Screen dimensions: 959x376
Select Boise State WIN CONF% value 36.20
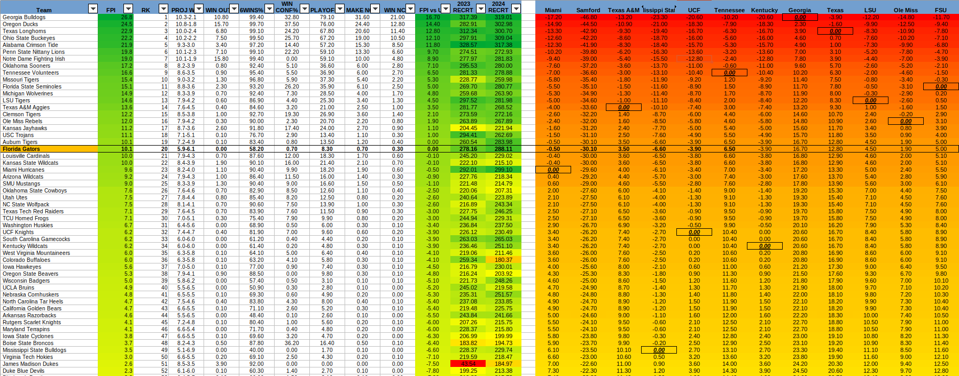292,343
